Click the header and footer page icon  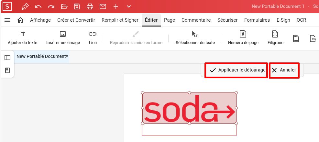[296, 38]
